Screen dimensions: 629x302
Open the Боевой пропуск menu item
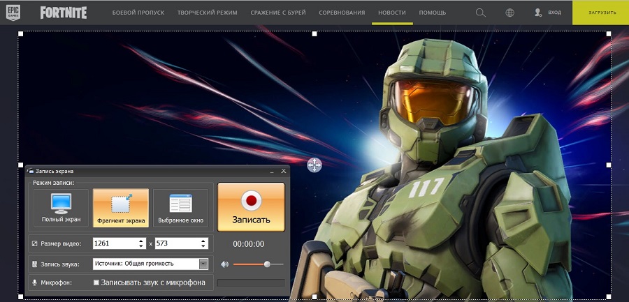[x=137, y=13]
